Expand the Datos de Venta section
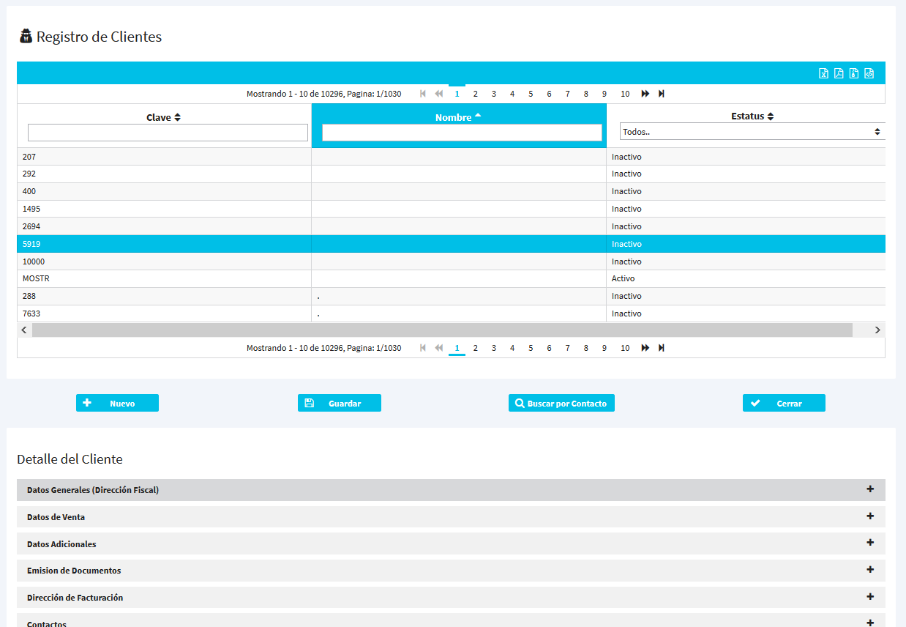 [870, 516]
